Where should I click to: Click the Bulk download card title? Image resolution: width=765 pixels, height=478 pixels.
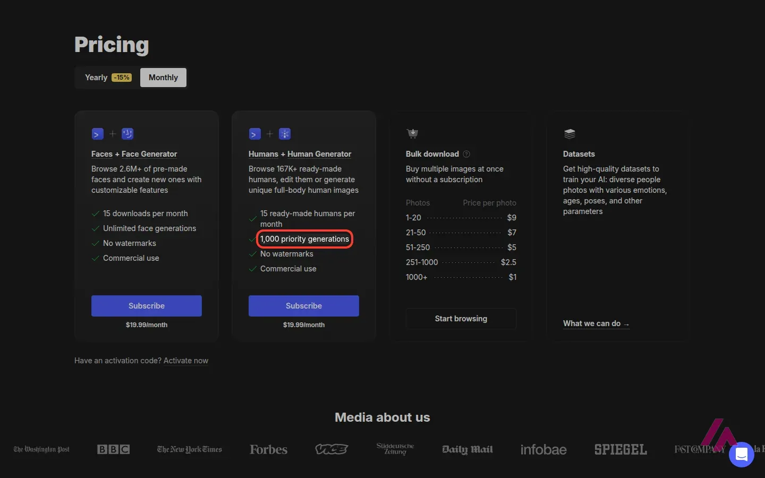click(x=432, y=154)
